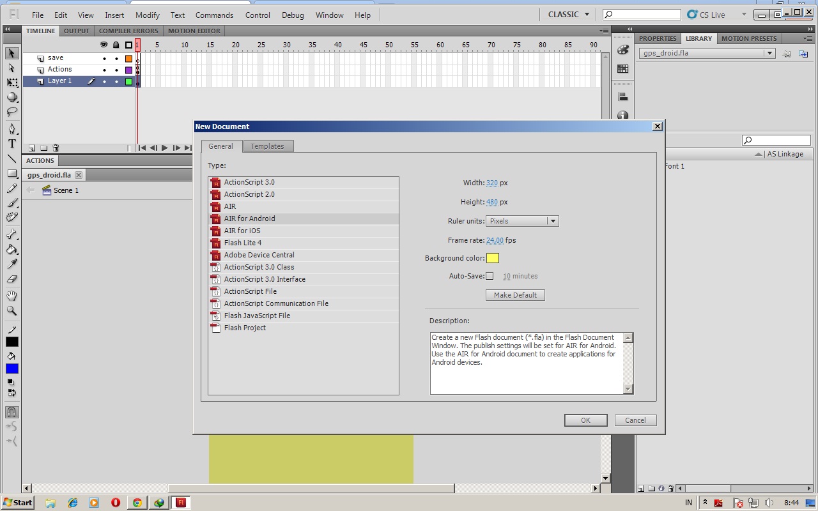
Task: Open the Deco or Swatches panel icon
Action: click(x=623, y=68)
